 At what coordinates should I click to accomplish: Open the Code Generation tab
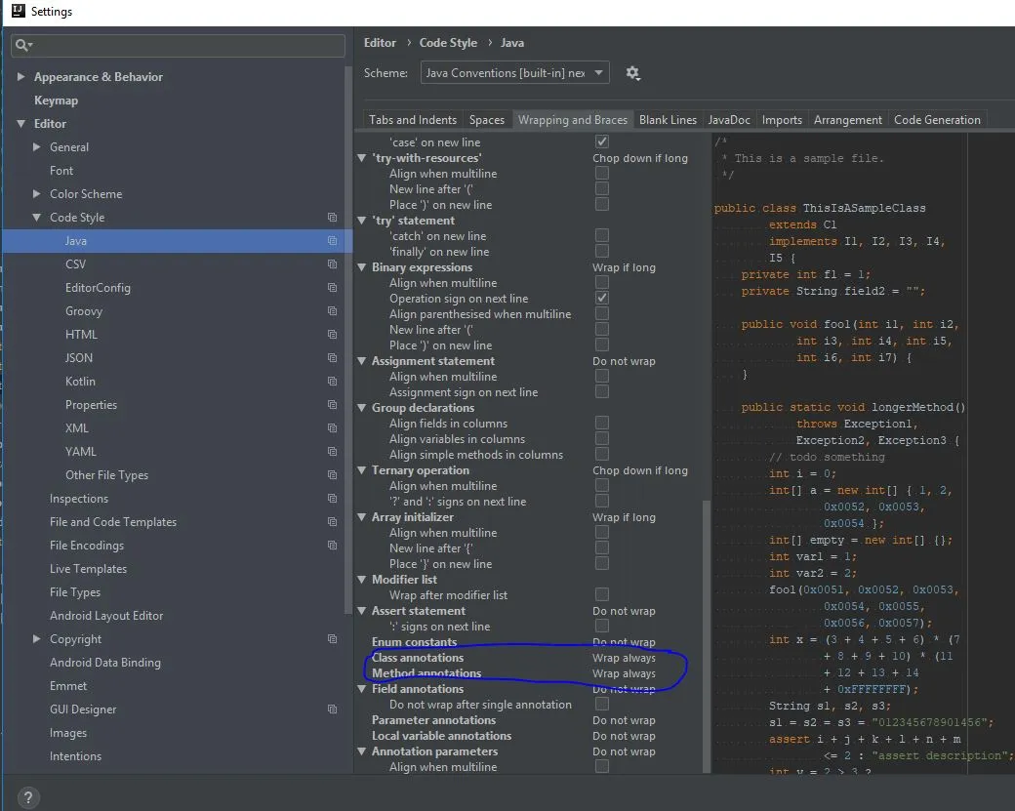click(937, 120)
